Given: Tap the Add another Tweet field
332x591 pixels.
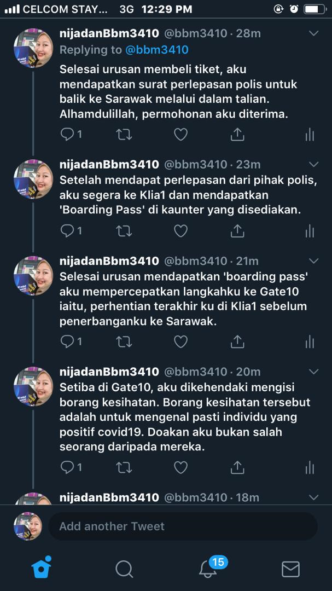Looking at the screenshot, I should click(183, 526).
